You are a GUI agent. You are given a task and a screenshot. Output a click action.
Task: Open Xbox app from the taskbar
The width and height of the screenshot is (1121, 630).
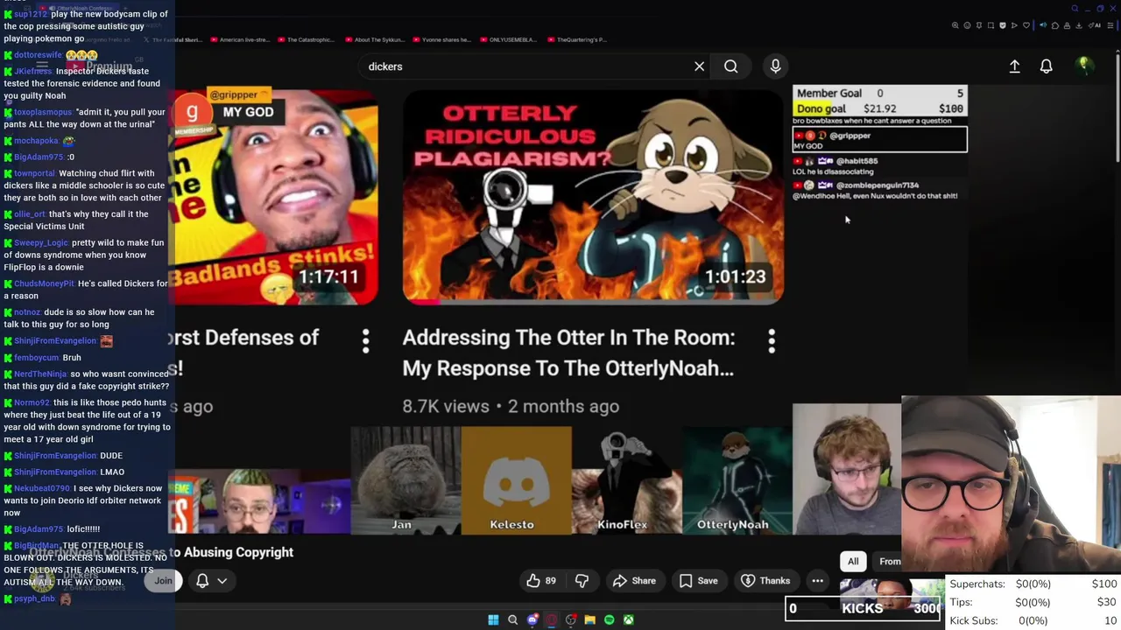[629, 619]
